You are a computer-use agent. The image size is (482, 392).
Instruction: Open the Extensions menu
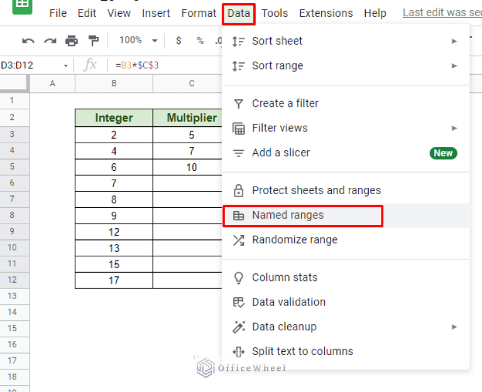click(x=326, y=13)
